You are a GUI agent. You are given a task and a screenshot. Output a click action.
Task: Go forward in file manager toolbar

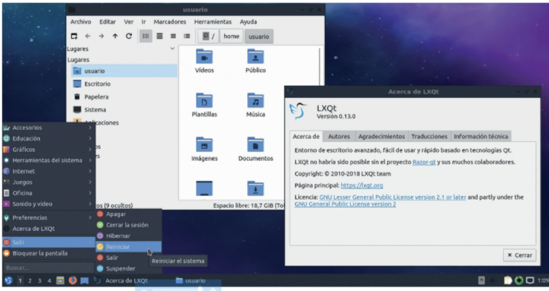[x=101, y=36]
